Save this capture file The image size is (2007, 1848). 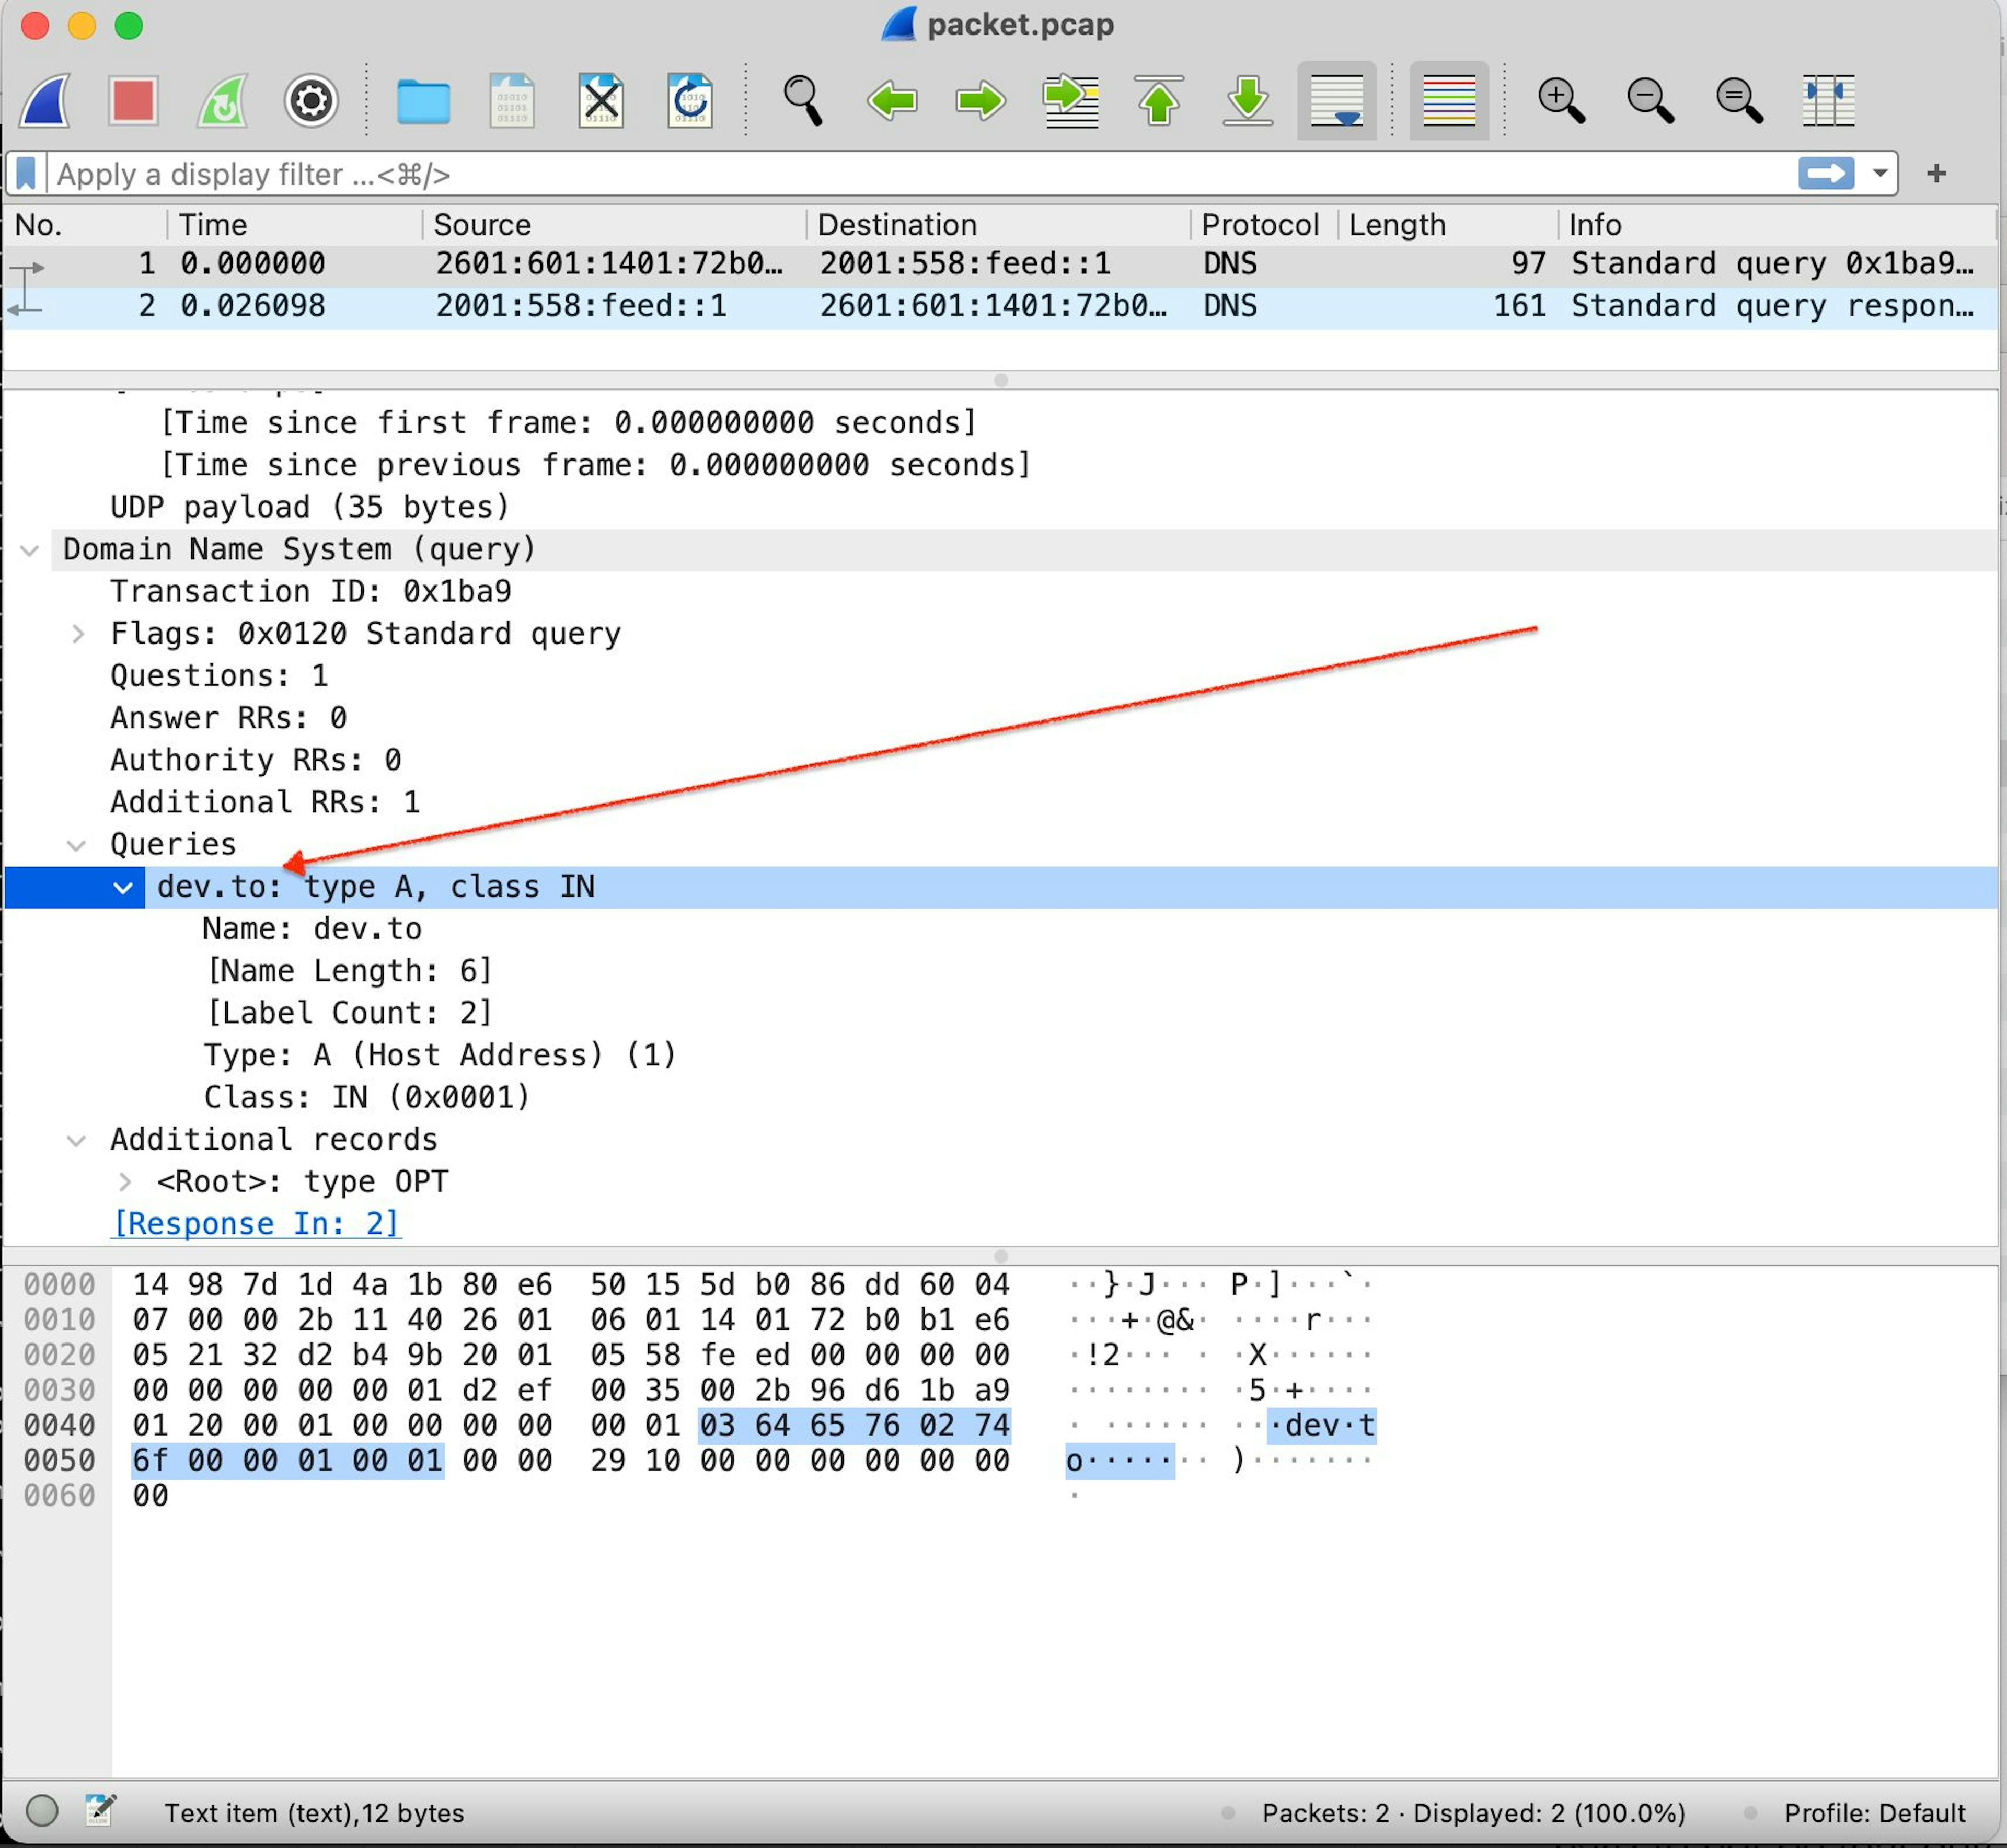(512, 100)
